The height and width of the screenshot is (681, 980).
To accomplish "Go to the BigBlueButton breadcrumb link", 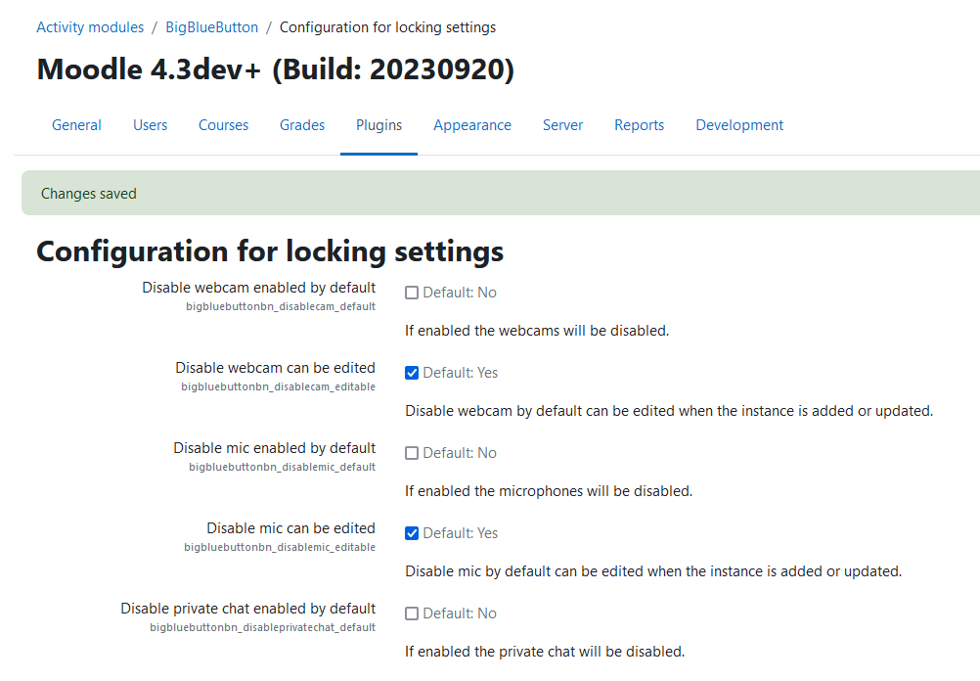I will point(212,27).
